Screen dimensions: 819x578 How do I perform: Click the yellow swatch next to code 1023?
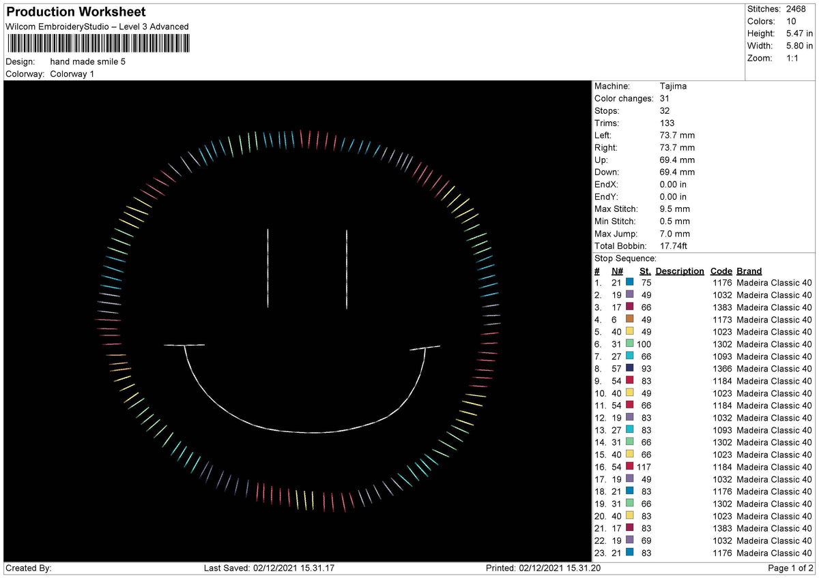[x=629, y=332]
